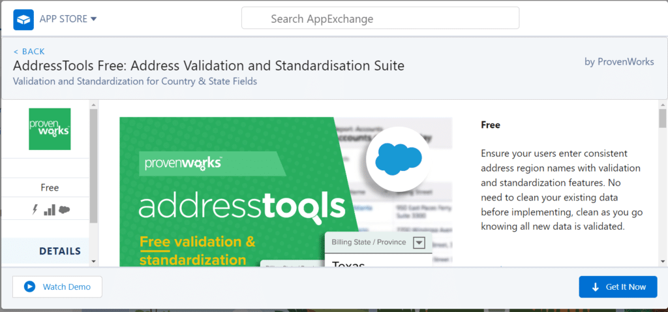Click the Salesforce cloud logo on banner

coord(397,158)
